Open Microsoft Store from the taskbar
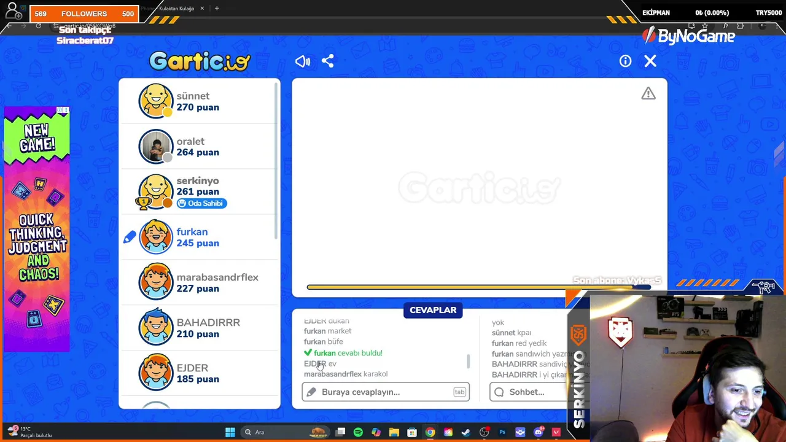This screenshot has height=442, width=786. [x=412, y=432]
